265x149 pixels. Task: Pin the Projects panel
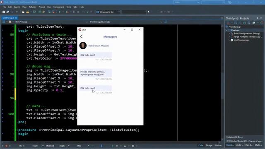coord(258,18)
